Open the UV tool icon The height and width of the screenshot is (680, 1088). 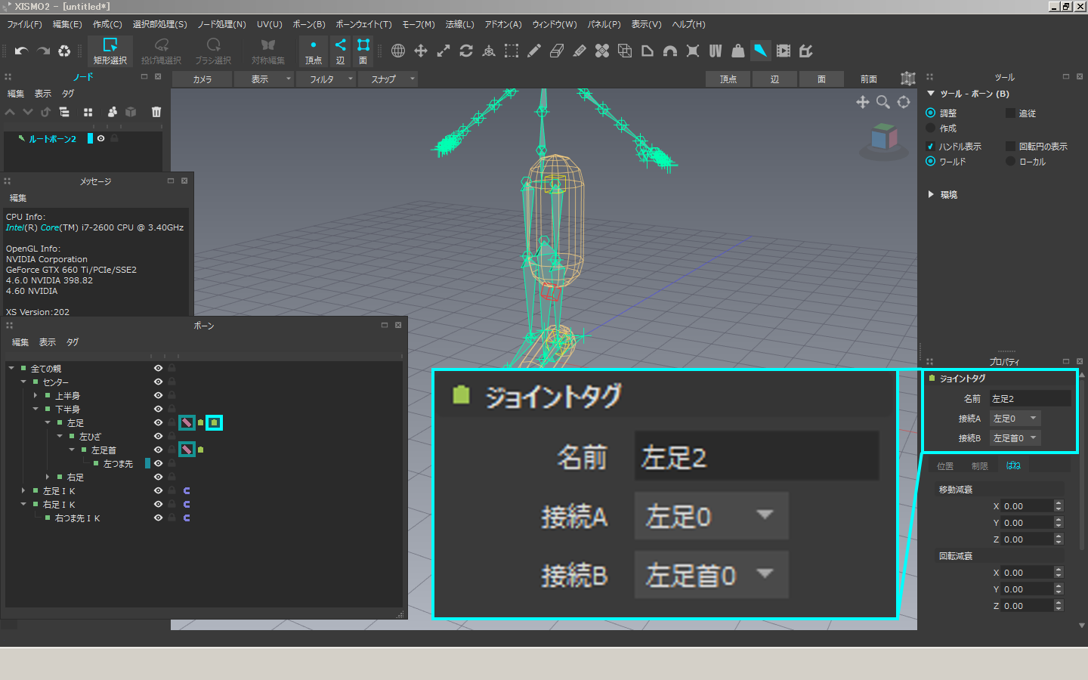pos(716,51)
